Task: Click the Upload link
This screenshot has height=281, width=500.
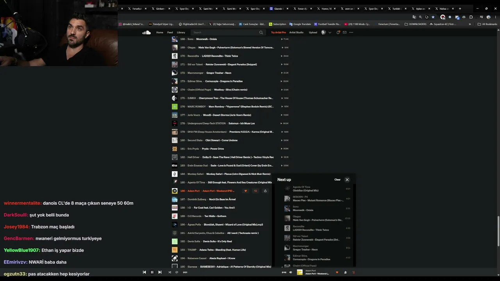Action: pos(313,32)
